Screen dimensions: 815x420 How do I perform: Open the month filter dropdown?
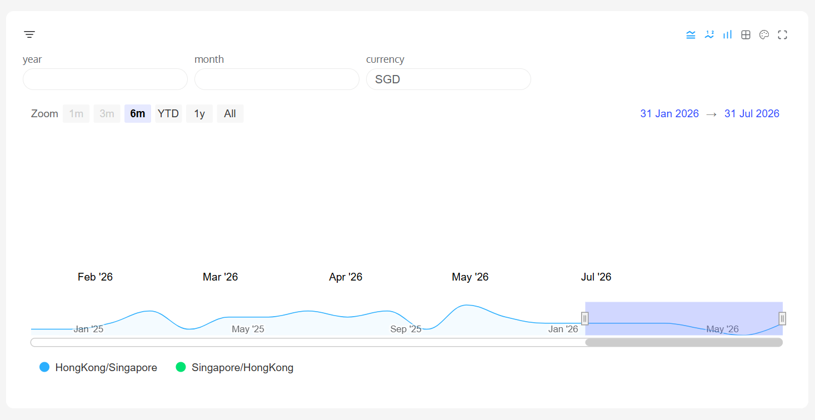coord(277,79)
